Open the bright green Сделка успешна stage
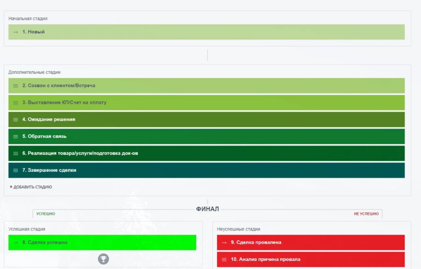Viewport: 421px width, 269px height. (x=102, y=242)
